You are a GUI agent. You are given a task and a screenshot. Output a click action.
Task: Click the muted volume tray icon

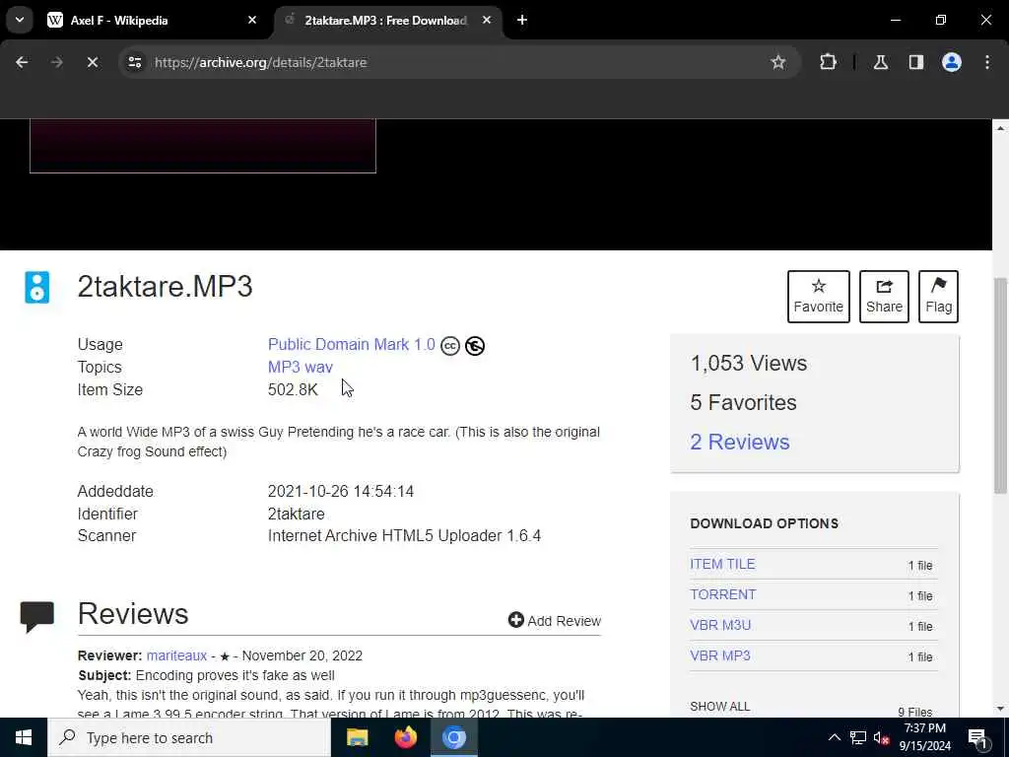[x=882, y=737]
